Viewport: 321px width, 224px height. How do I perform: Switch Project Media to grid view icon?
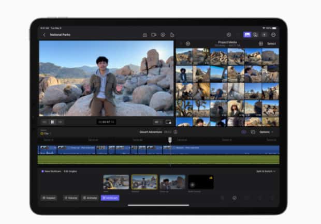coord(260,44)
